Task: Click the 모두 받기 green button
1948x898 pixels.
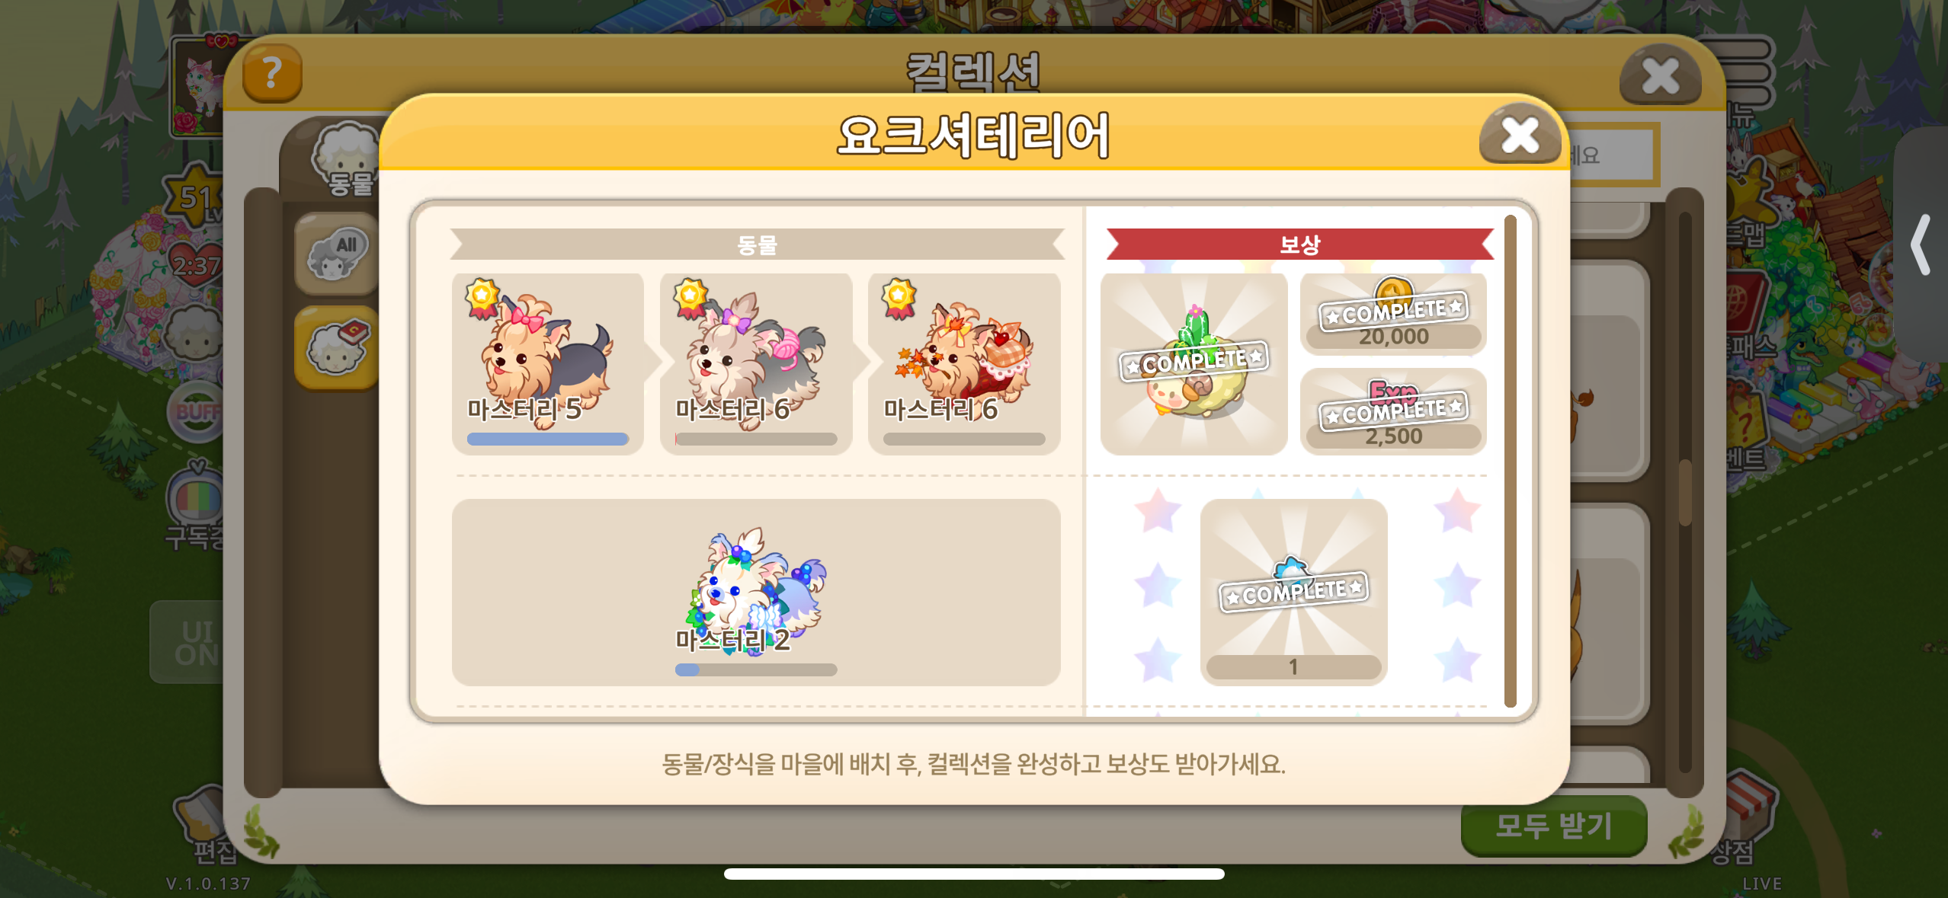Action: [x=1553, y=826]
